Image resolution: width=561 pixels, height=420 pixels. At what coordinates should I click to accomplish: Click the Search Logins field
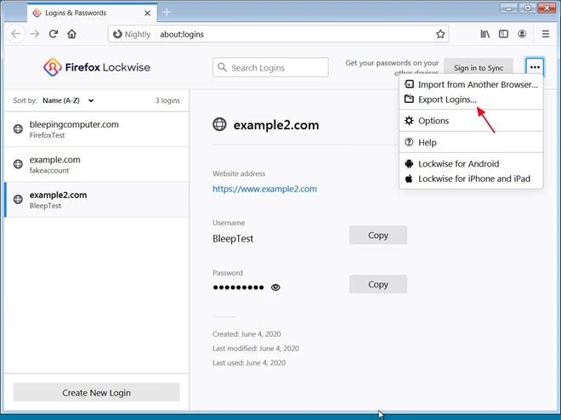point(270,68)
